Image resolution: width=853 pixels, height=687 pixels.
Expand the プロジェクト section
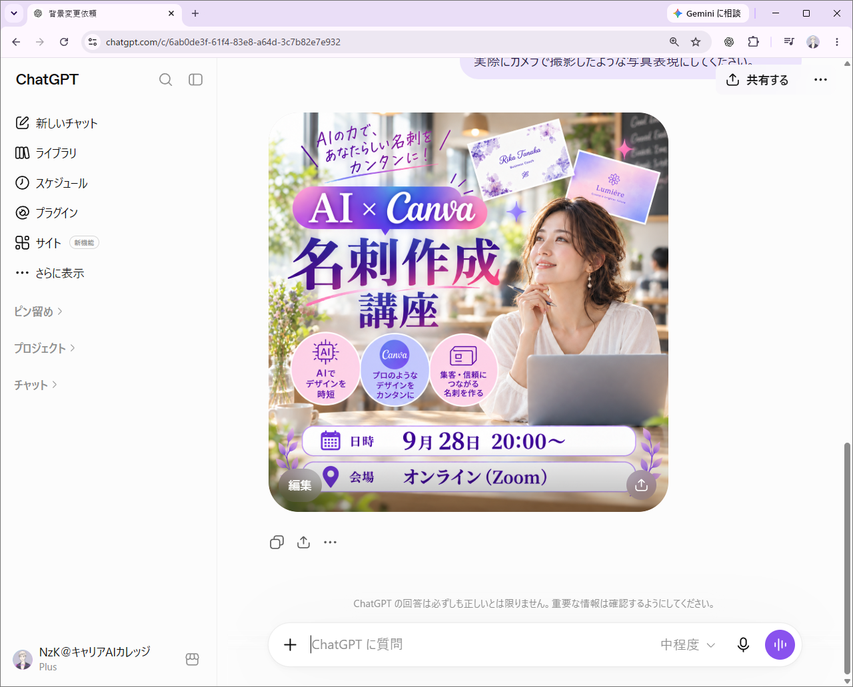tap(45, 348)
